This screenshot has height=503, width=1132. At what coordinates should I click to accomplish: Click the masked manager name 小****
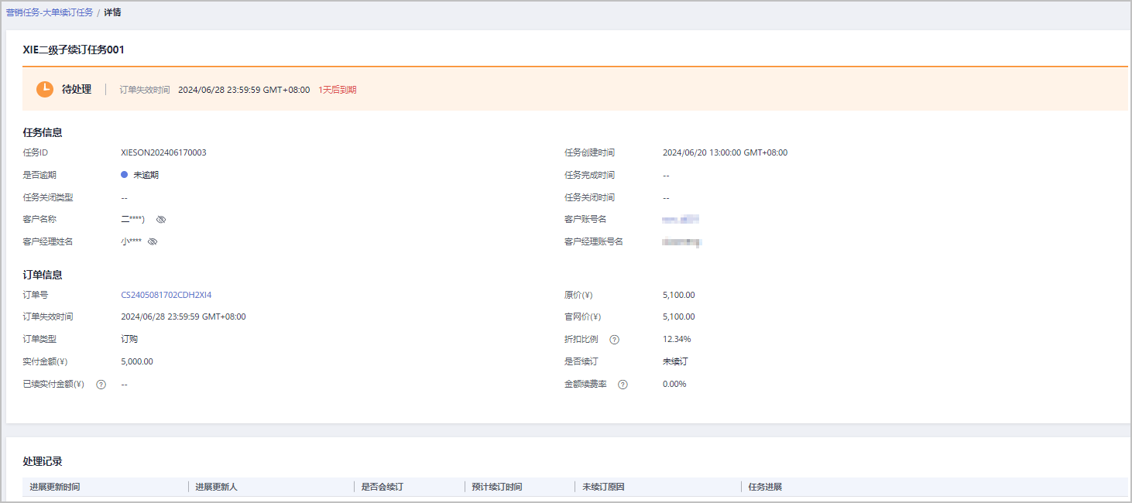[132, 242]
